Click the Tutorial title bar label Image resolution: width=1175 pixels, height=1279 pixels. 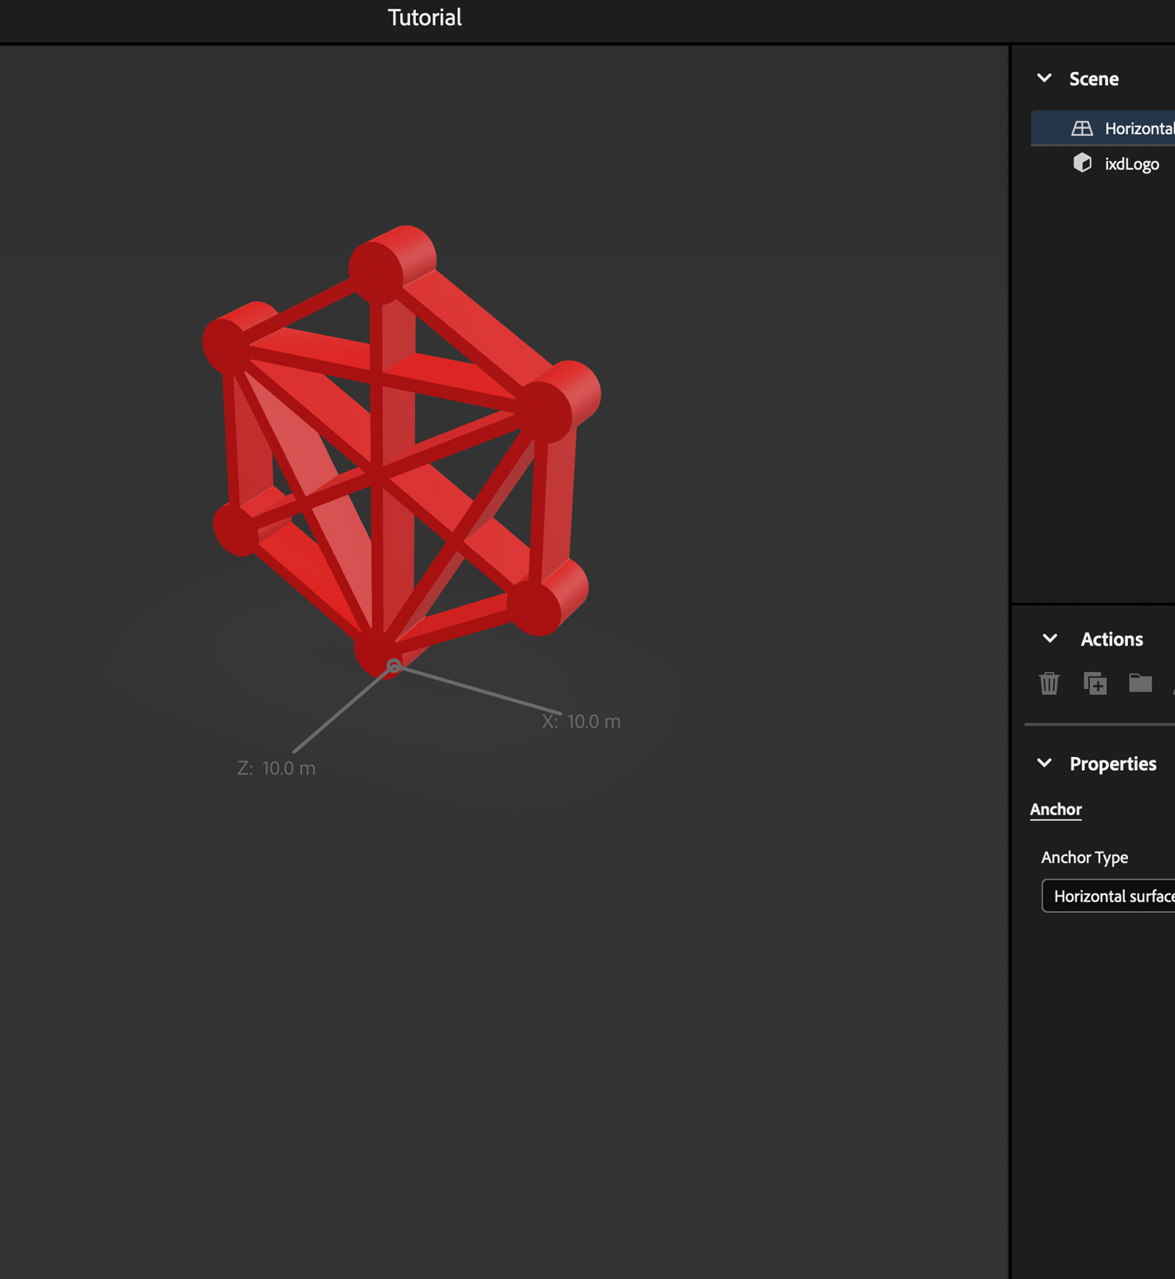click(x=424, y=17)
